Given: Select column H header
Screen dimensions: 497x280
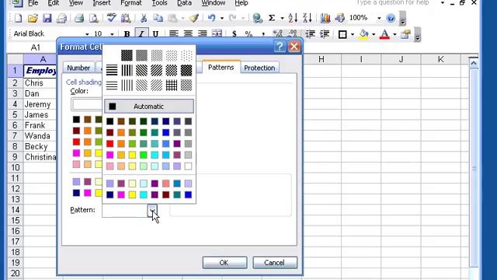Looking at the screenshot, I should (321, 59).
